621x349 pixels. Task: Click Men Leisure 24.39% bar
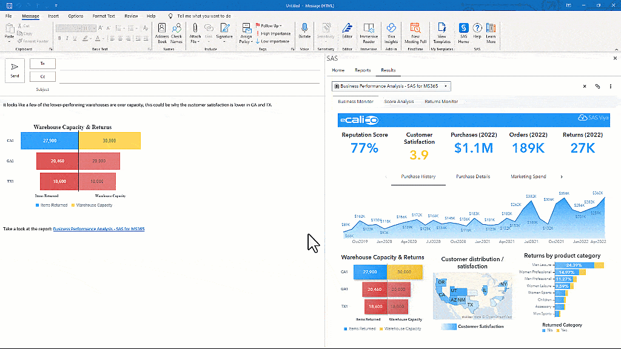tap(574, 265)
